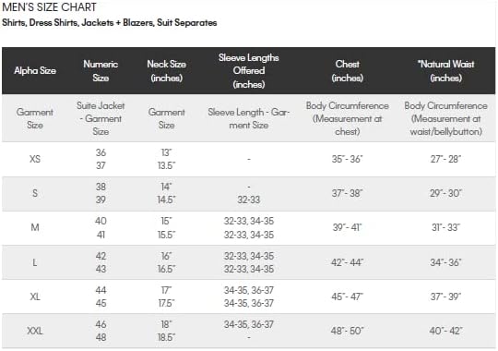
Task: Click the MEN'S SIZE CHART title
Action: 49,7
